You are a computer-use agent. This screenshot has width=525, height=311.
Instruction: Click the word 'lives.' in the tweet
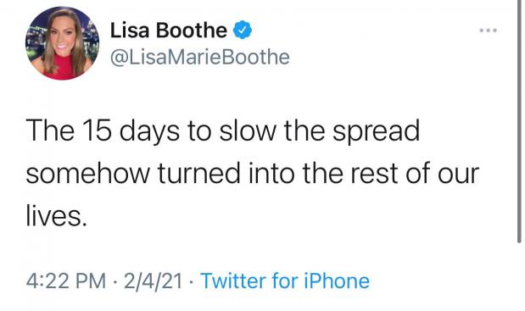point(56,216)
